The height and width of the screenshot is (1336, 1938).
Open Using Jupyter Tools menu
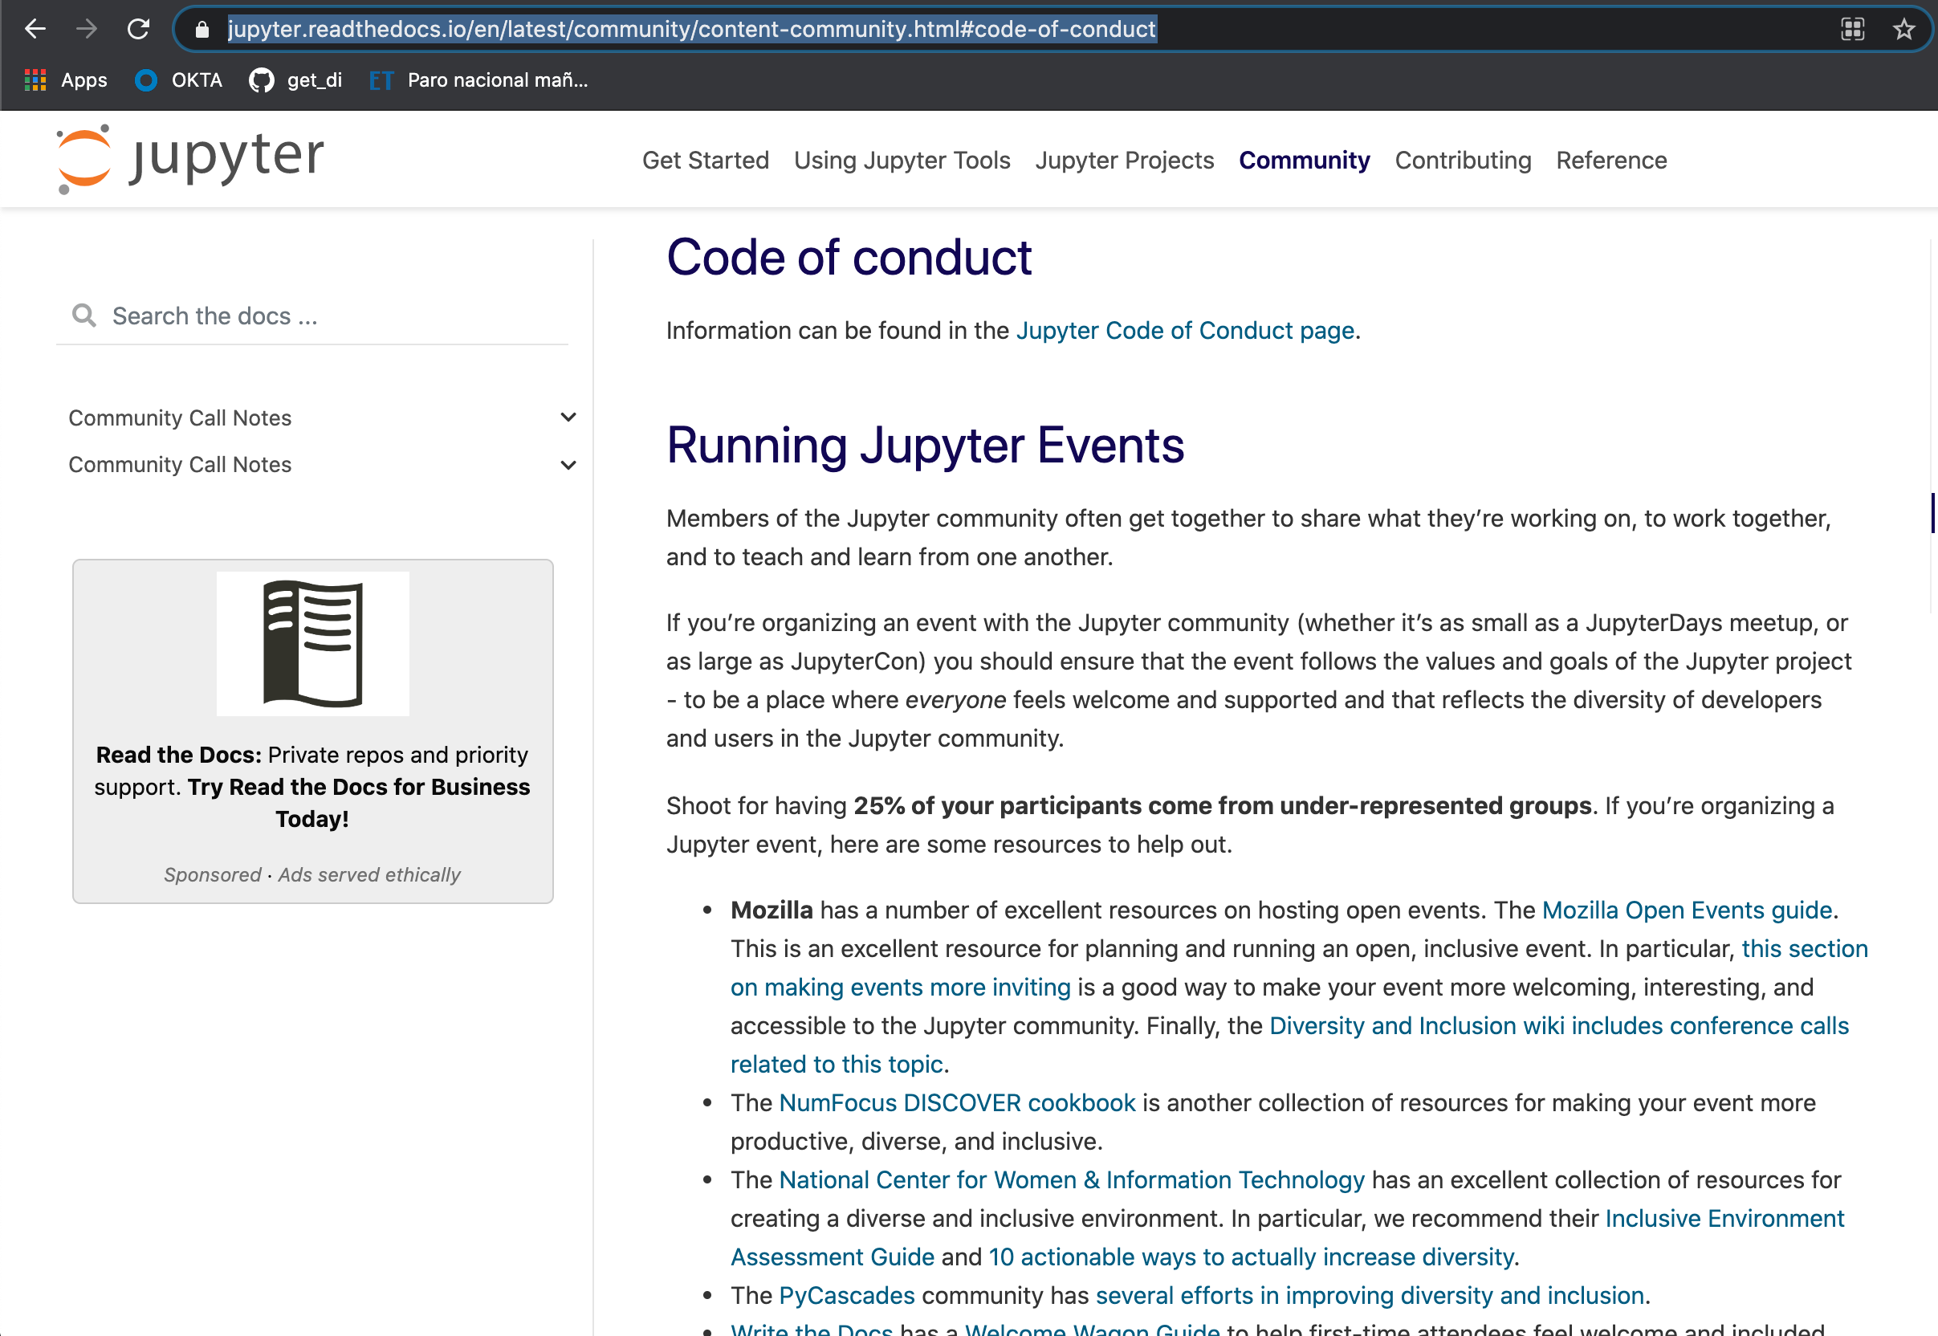(x=902, y=160)
